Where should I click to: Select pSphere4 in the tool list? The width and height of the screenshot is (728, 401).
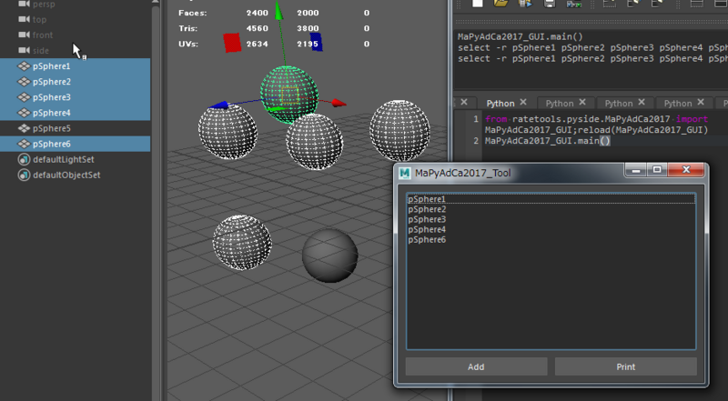(551, 230)
